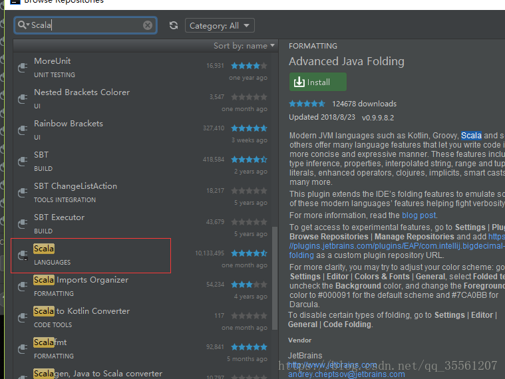Open the blog post link
505x379 pixels.
tap(419, 215)
